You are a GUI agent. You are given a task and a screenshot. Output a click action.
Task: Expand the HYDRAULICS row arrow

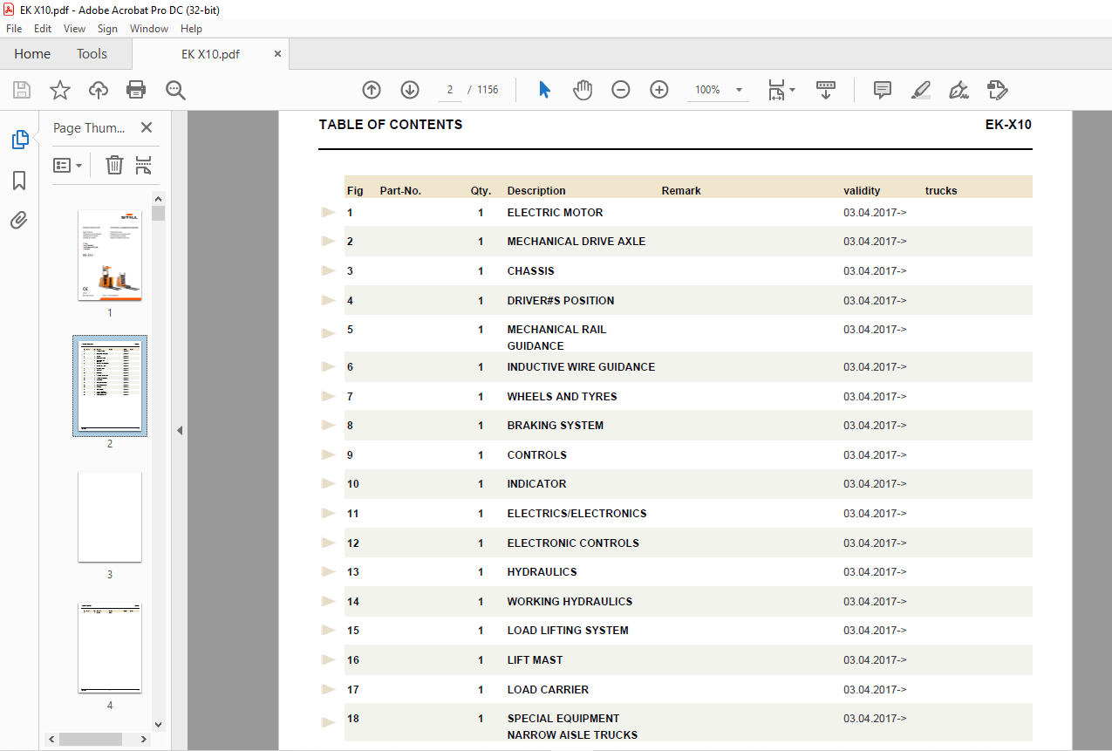tap(329, 571)
